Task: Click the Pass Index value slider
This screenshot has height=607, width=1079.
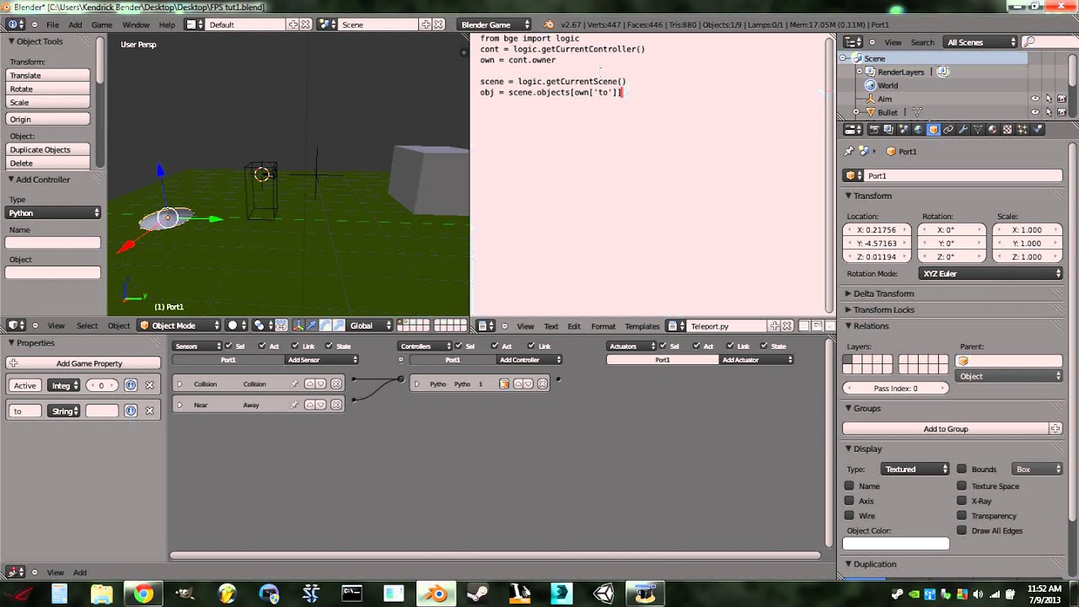Action: pyautogui.click(x=896, y=388)
